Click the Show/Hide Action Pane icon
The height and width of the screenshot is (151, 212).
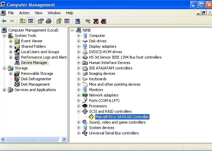point(67,21)
